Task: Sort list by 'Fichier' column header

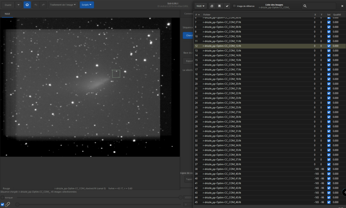Action: pos(207,15)
